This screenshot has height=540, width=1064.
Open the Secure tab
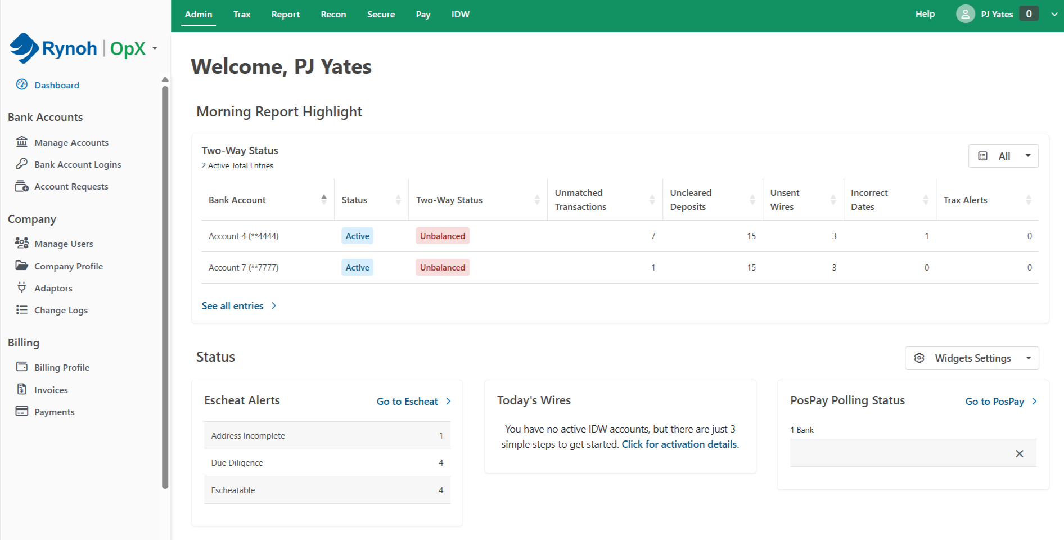(381, 15)
